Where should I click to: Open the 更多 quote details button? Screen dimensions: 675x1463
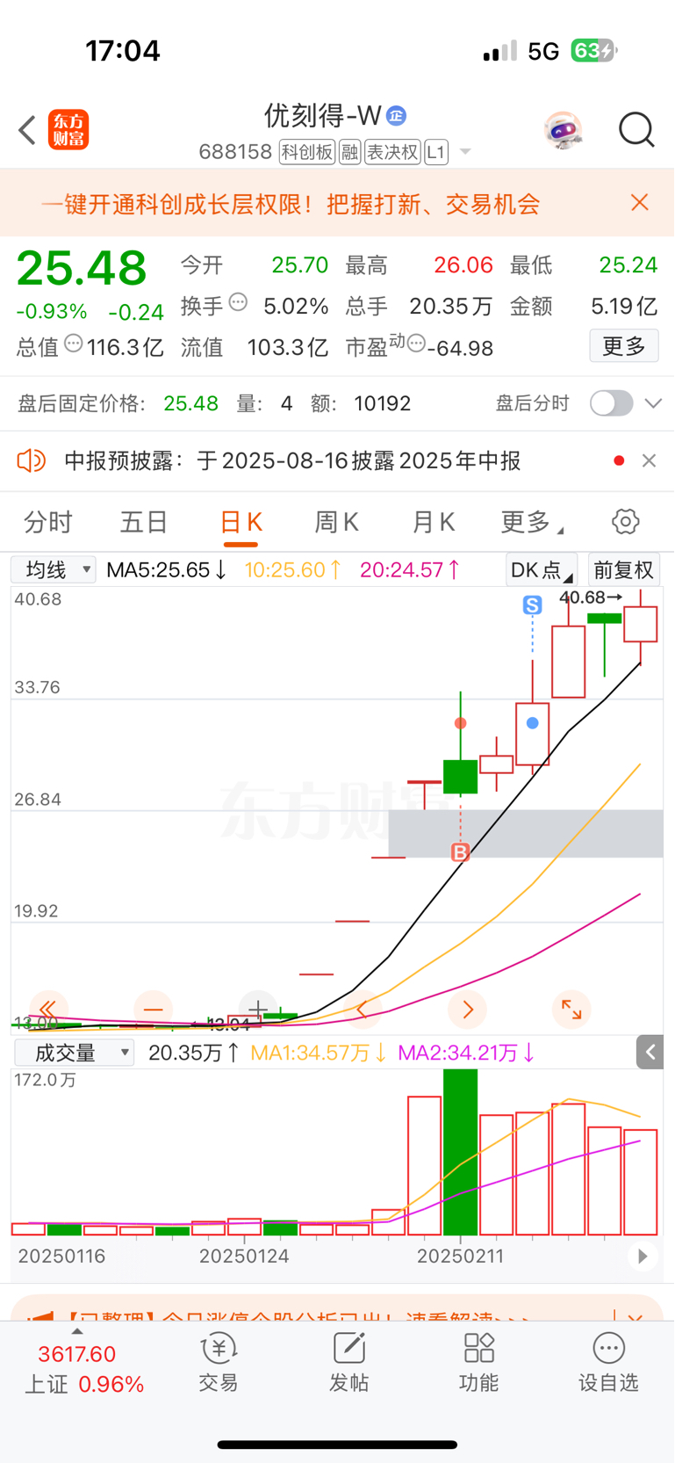[x=623, y=346]
